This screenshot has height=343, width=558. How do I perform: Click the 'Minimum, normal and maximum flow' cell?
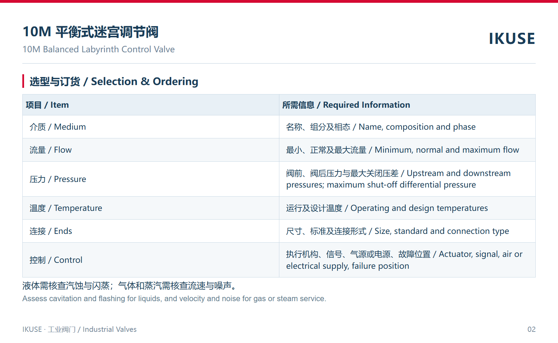[x=407, y=150]
